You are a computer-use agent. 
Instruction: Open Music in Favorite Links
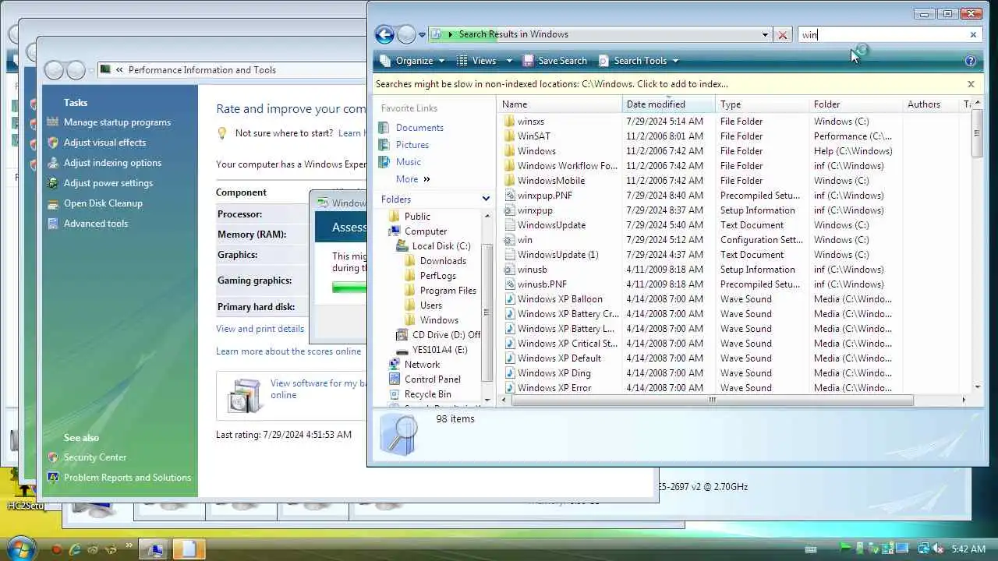pyautogui.click(x=409, y=162)
